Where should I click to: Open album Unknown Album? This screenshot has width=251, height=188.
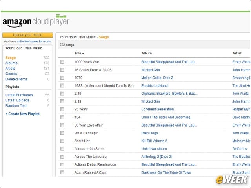(x=154, y=149)
